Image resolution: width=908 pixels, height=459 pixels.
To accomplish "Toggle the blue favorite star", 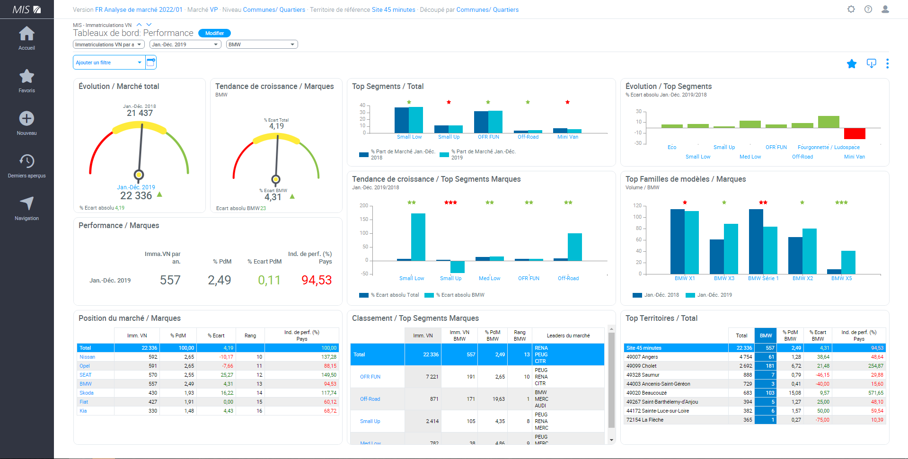I will pos(852,64).
